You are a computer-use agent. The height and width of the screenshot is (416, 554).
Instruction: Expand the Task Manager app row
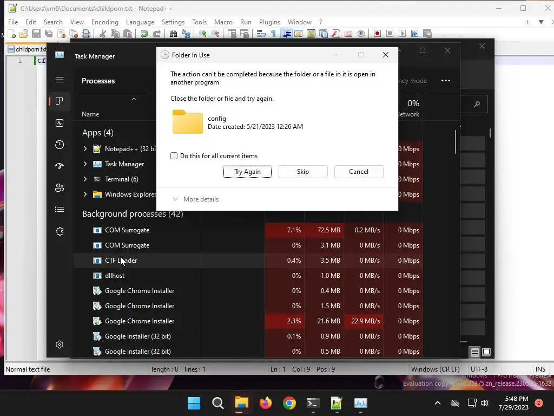point(85,164)
